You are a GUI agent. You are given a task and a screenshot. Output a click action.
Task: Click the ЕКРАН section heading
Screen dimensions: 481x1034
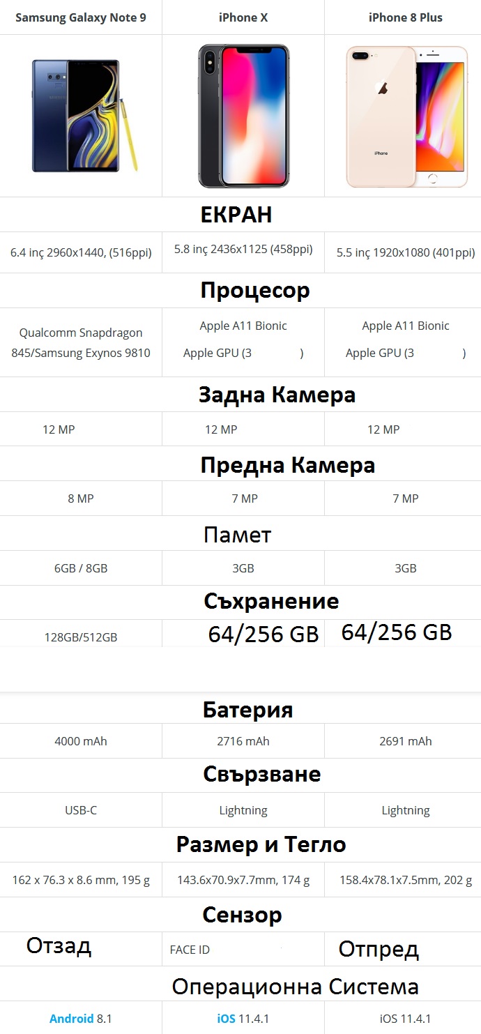(236, 215)
